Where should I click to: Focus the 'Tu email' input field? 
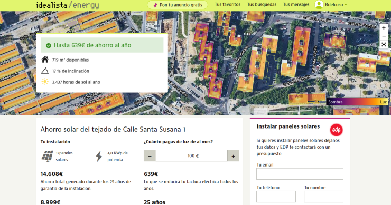click(x=300, y=174)
